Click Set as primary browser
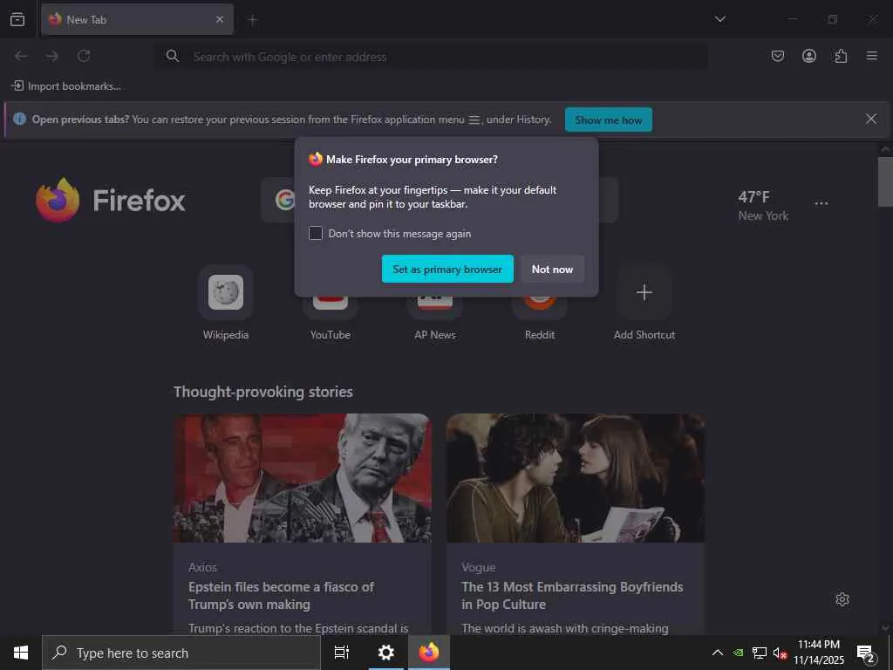893x670 pixels. [x=447, y=269]
